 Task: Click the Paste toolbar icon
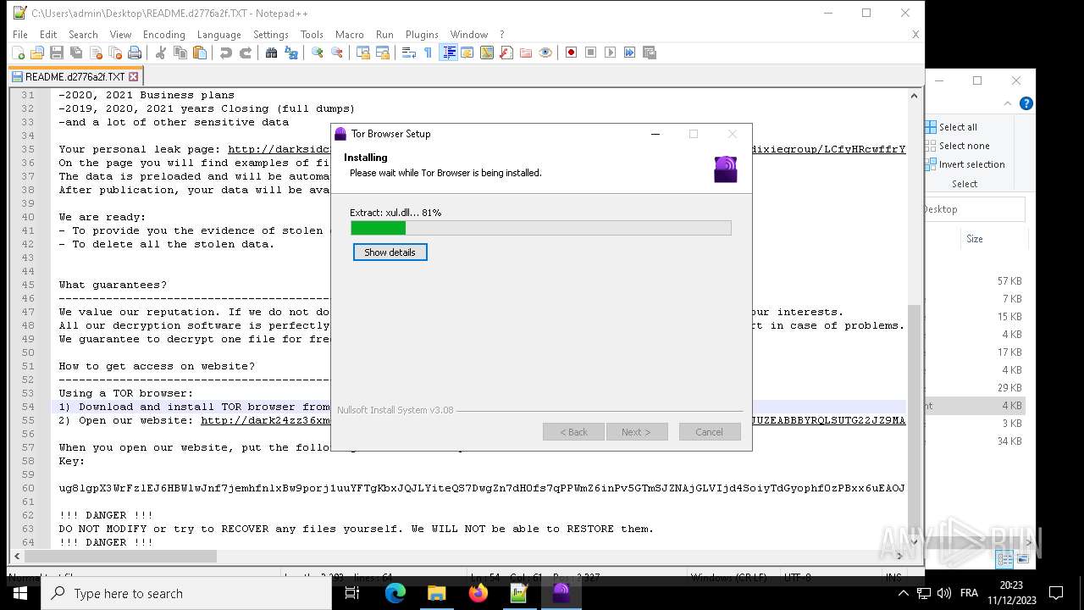tap(200, 53)
